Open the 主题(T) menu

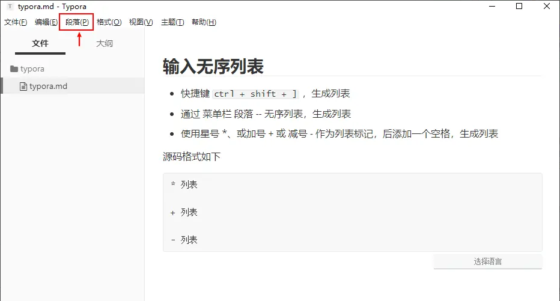(x=172, y=22)
